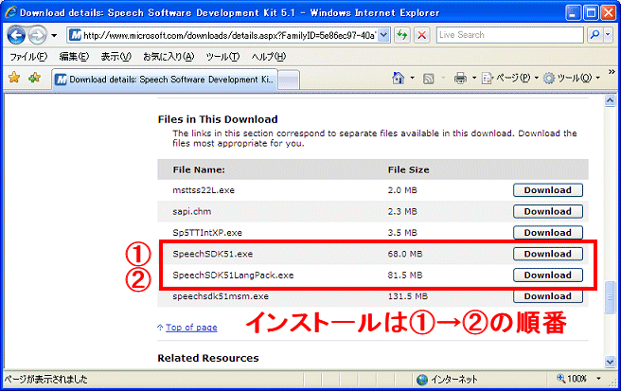Image resolution: width=621 pixels, height=391 pixels.
Task: Open search provider options dropdown
Action: tap(608, 35)
